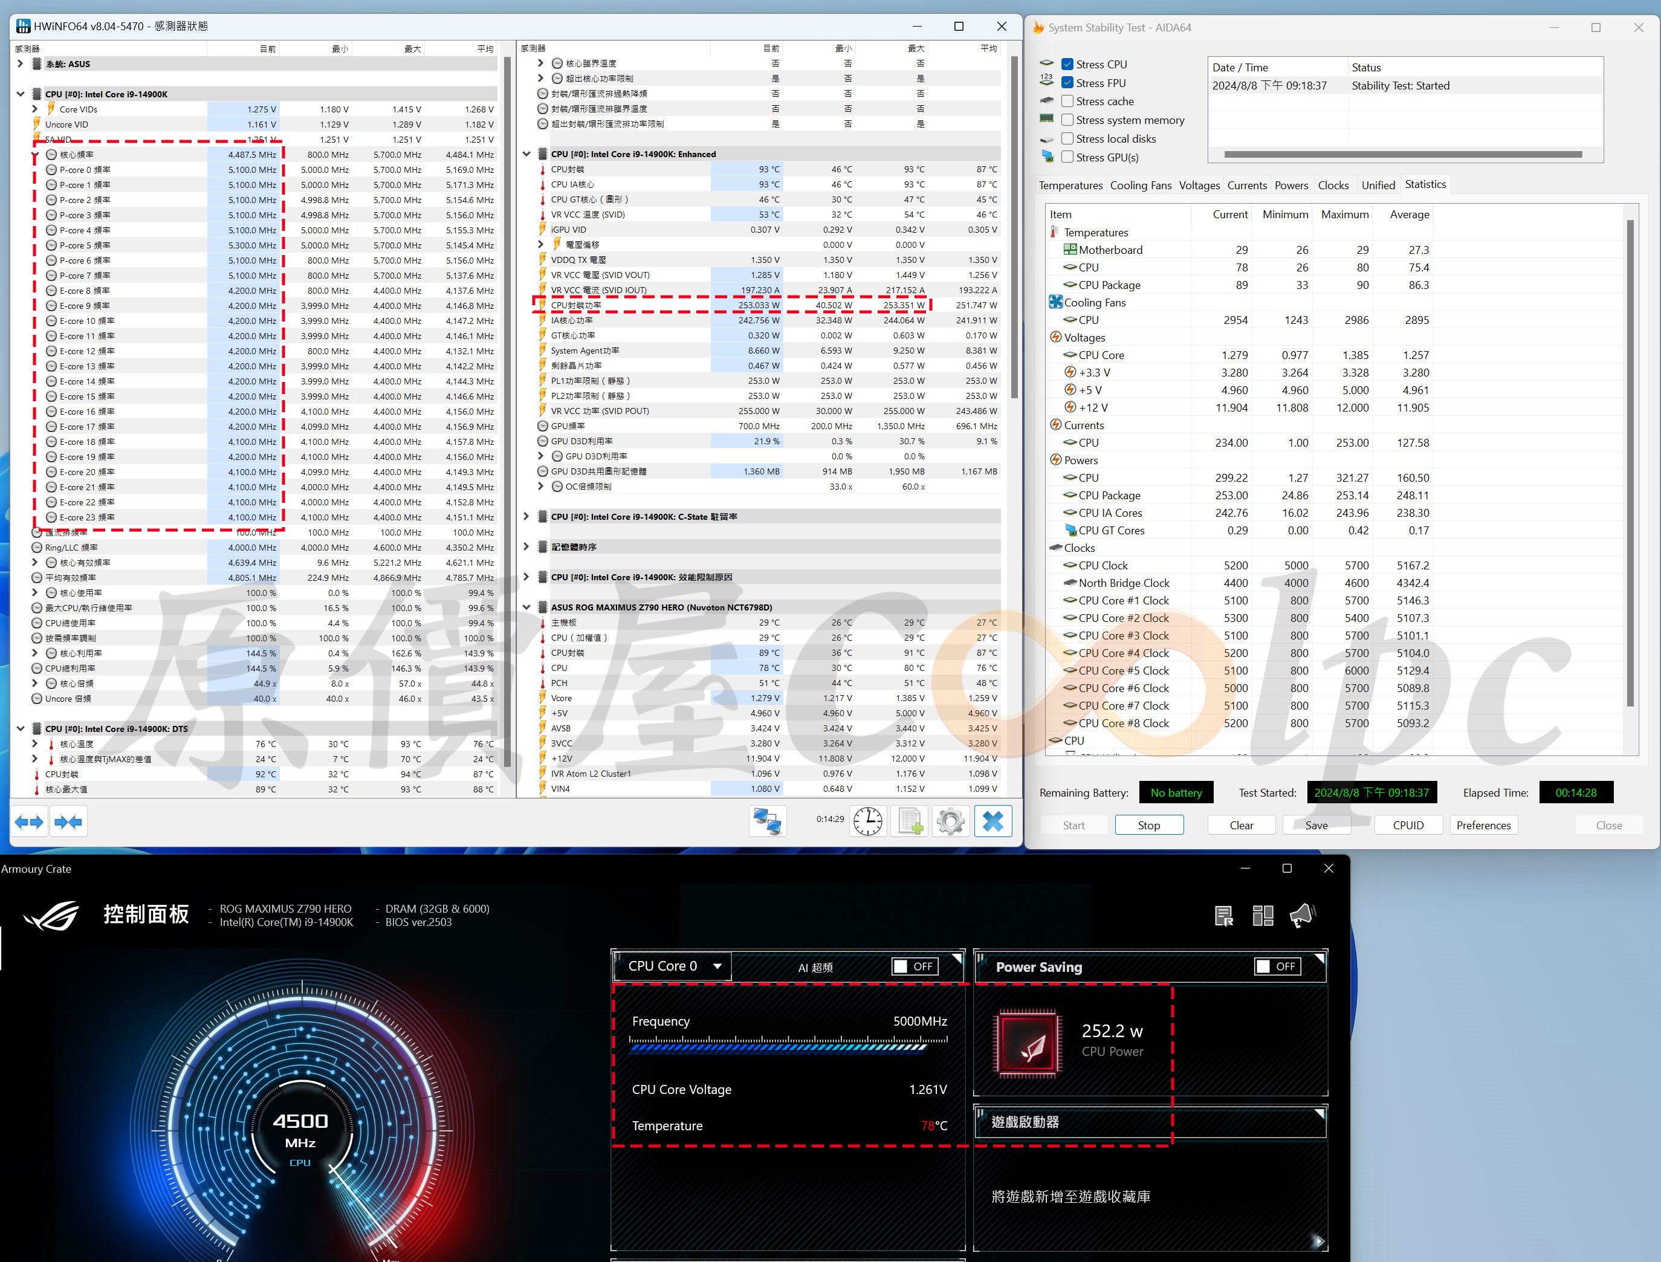Screen dimensions: 1661x1262
Task: Expand i9-14900K C-State 駐留率 group
Action: pos(526,517)
